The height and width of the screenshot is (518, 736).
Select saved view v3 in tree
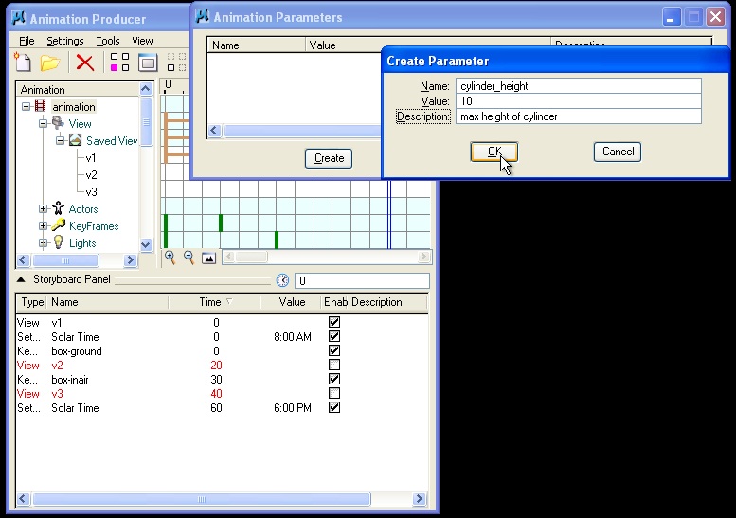pos(92,192)
